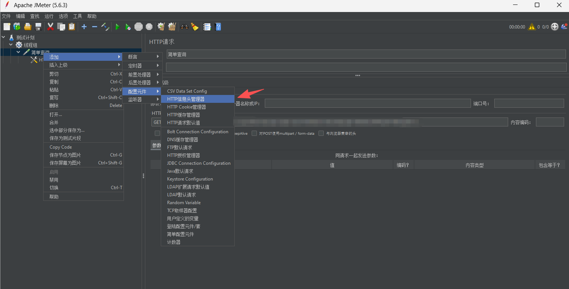Open the 运行 menu
Viewport: 569px width, 289px height.
click(x=49, y=16)
